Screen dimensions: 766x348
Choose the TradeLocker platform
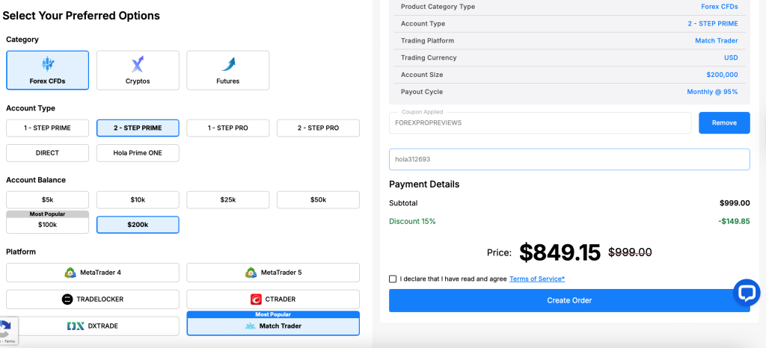point(93,299)
